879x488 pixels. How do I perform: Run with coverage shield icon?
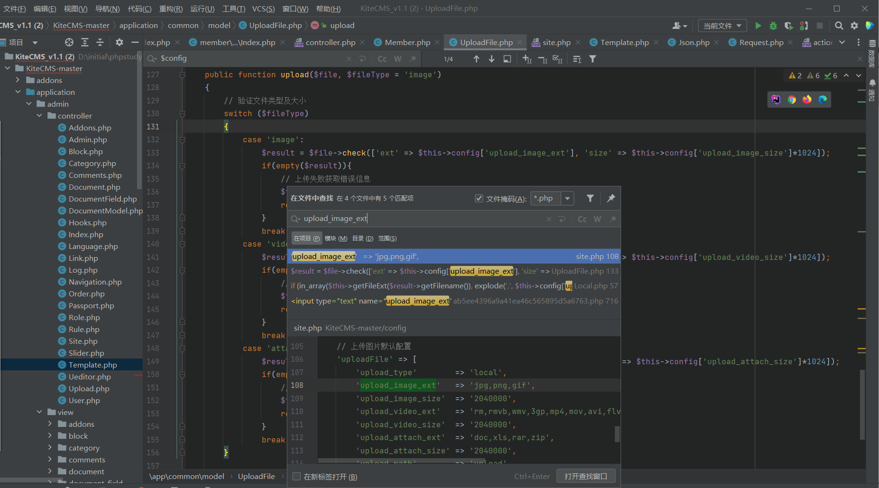[x=788, y=26]
